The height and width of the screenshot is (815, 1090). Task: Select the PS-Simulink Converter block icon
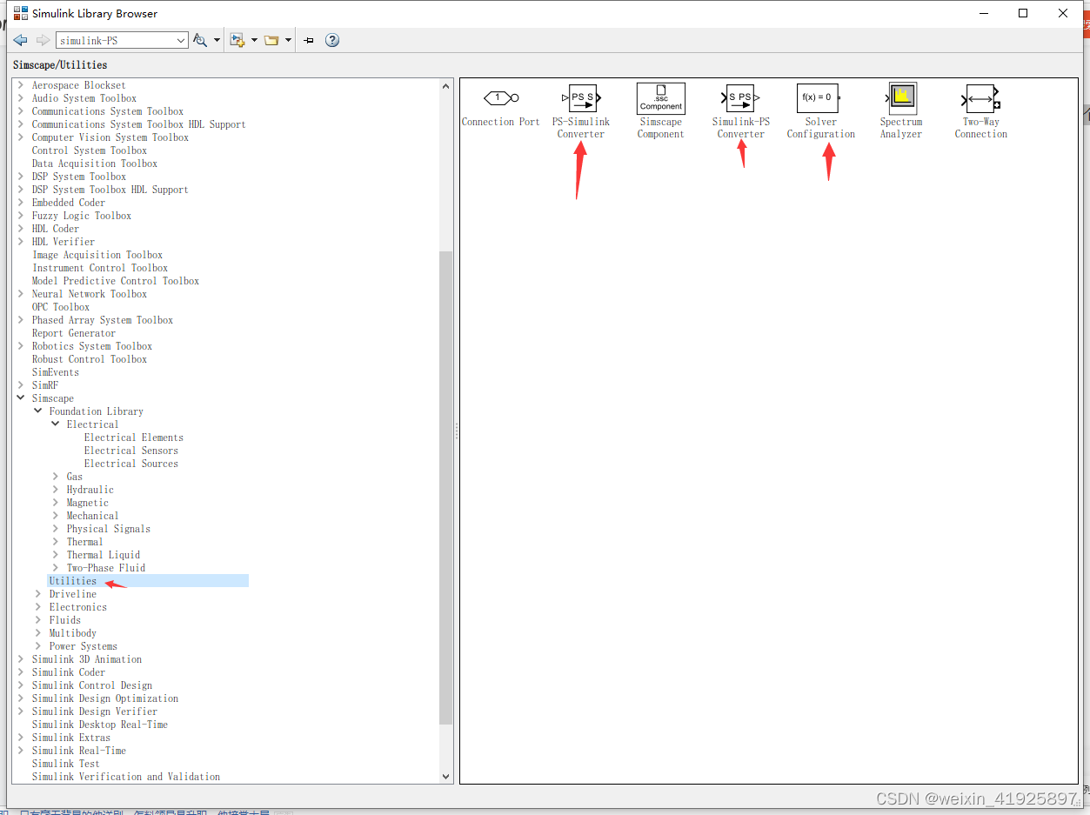pos(581,97)
